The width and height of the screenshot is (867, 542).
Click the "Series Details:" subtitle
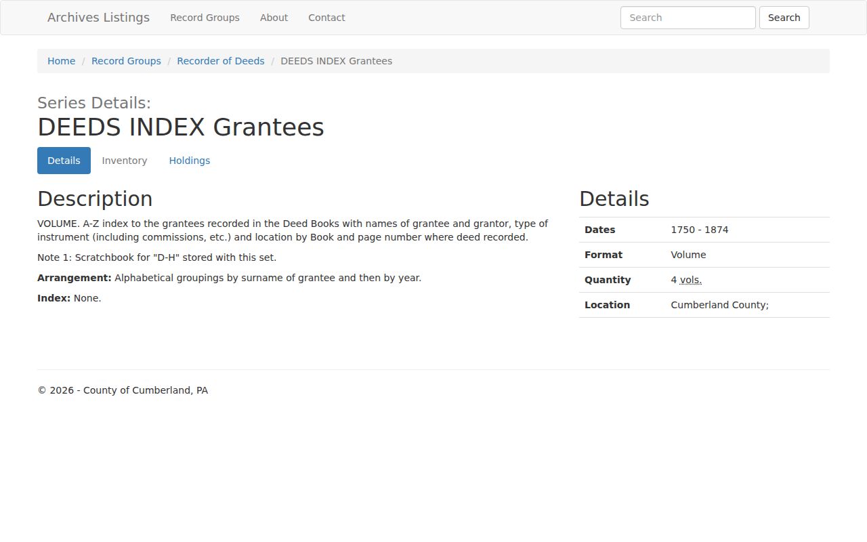point(94,103)
